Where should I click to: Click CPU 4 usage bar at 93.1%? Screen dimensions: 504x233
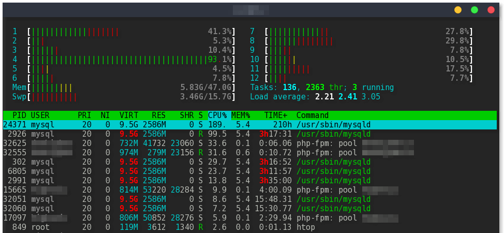[x=131, y=60]
